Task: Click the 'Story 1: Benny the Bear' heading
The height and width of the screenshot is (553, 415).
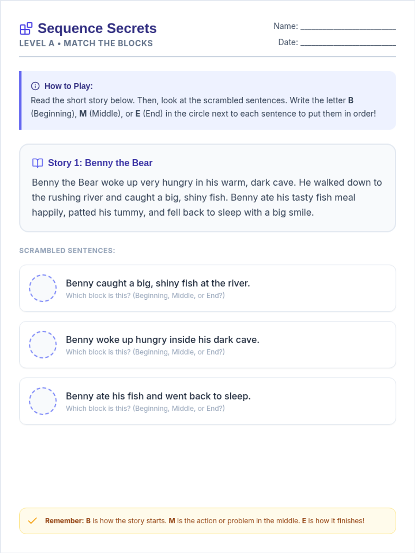Action: tap(100, 163)
